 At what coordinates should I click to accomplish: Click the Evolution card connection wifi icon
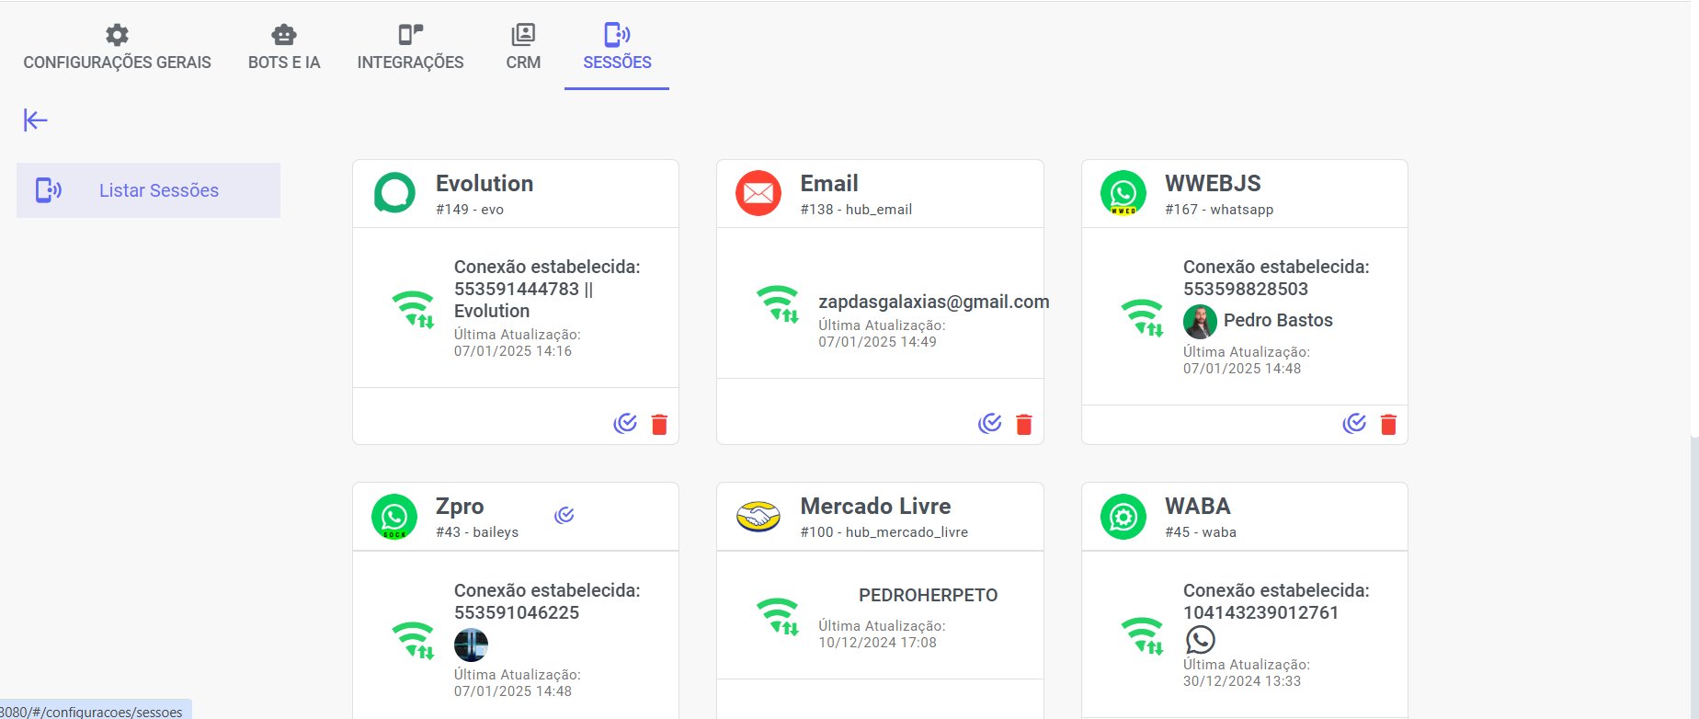pyautogui.click(x=413, y=309)
